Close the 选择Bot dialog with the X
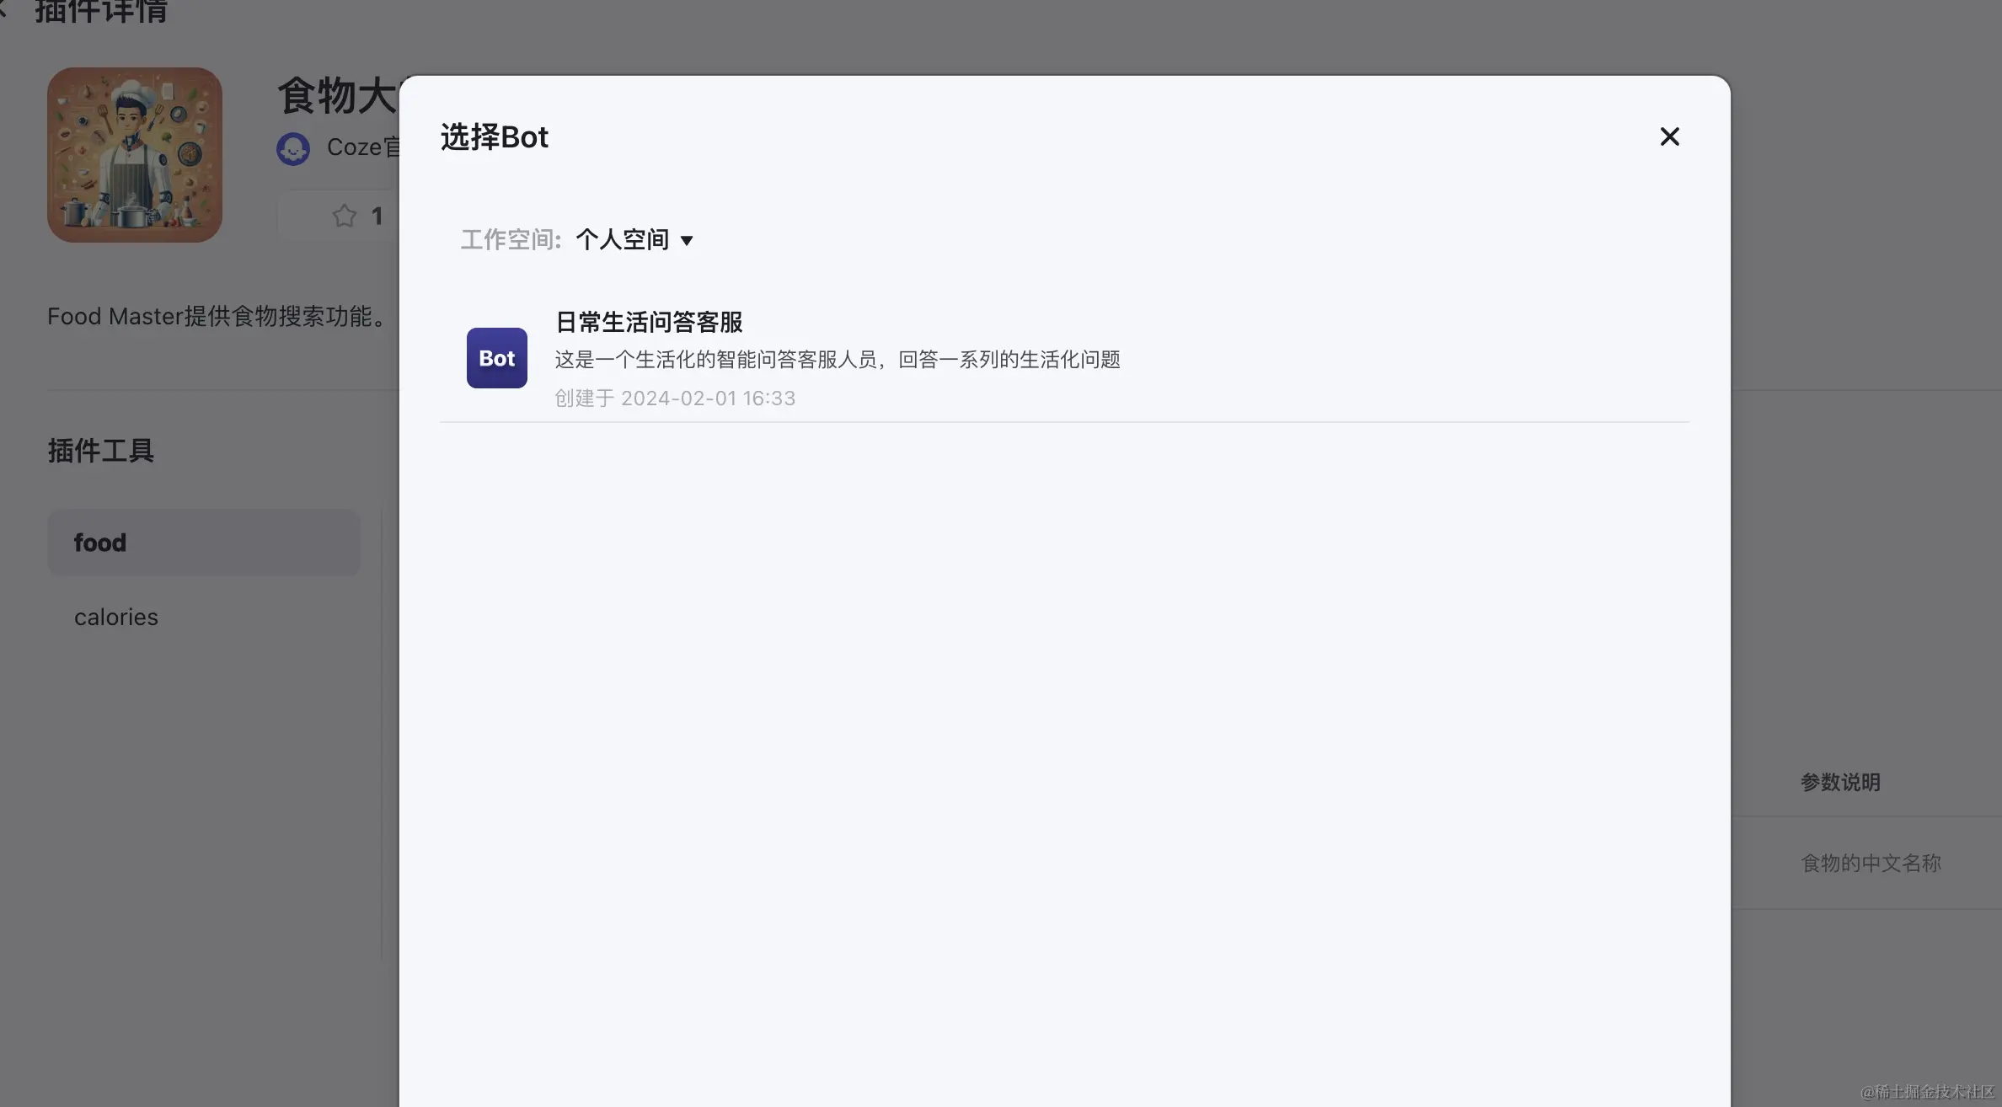Viewport: 2002px width, 1107px height. [1669, 136]
